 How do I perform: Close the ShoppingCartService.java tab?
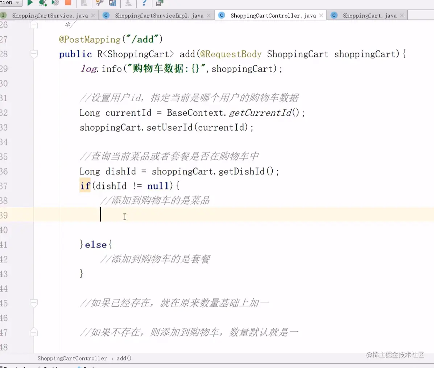tap(93, 16)
